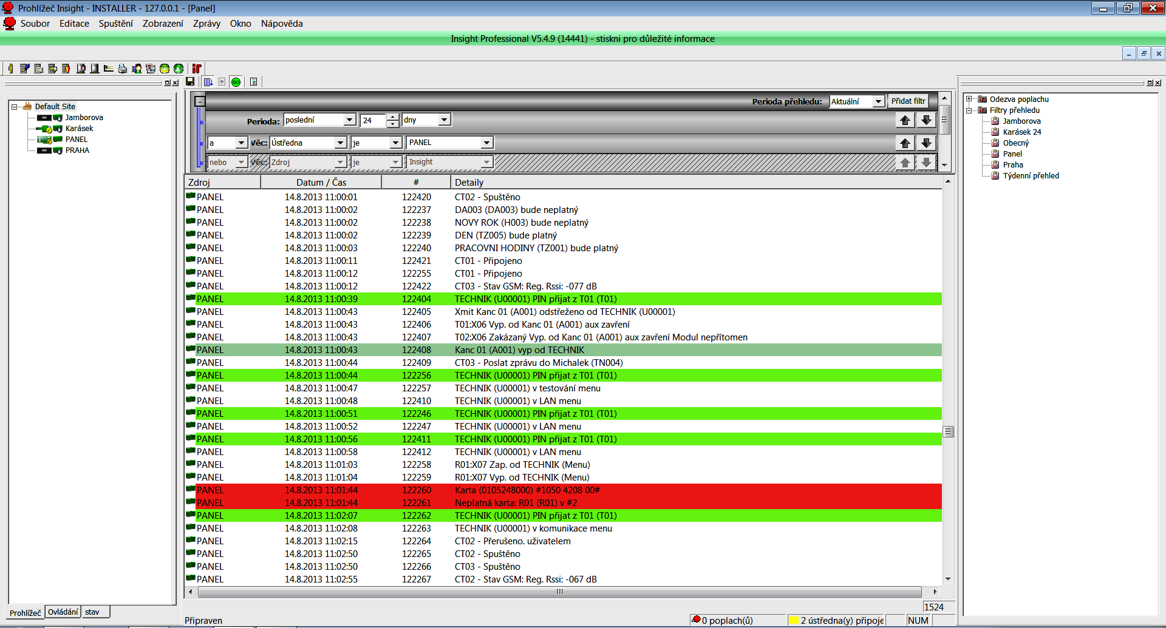Click the up stepper arrow of the '24' field

point(393,116)
